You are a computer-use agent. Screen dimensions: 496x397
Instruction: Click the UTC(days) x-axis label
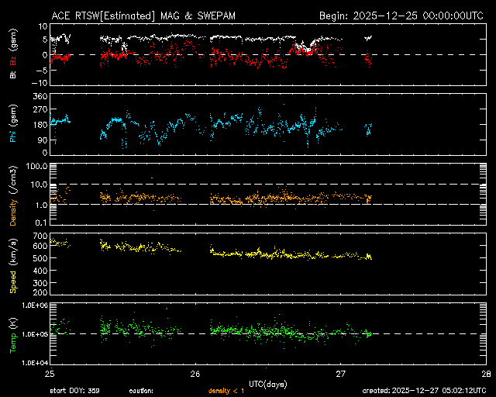pos(268,382)
